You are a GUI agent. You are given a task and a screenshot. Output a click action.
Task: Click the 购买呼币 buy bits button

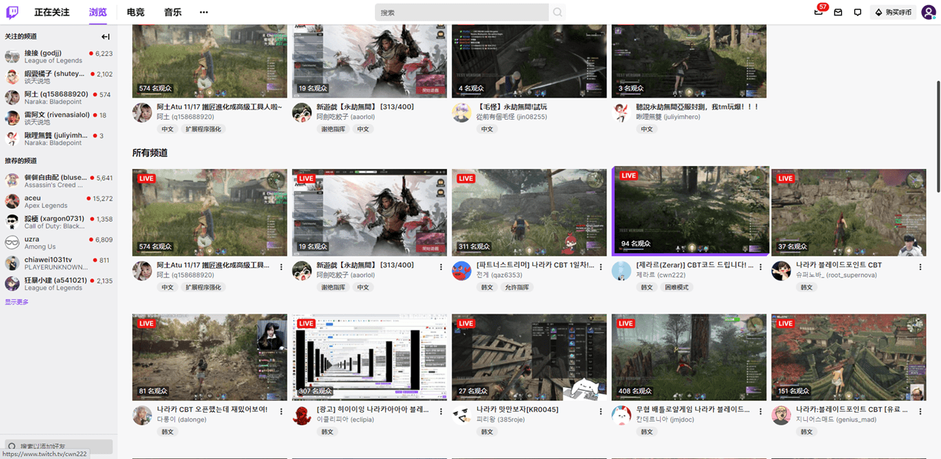(x=892, y=12)
